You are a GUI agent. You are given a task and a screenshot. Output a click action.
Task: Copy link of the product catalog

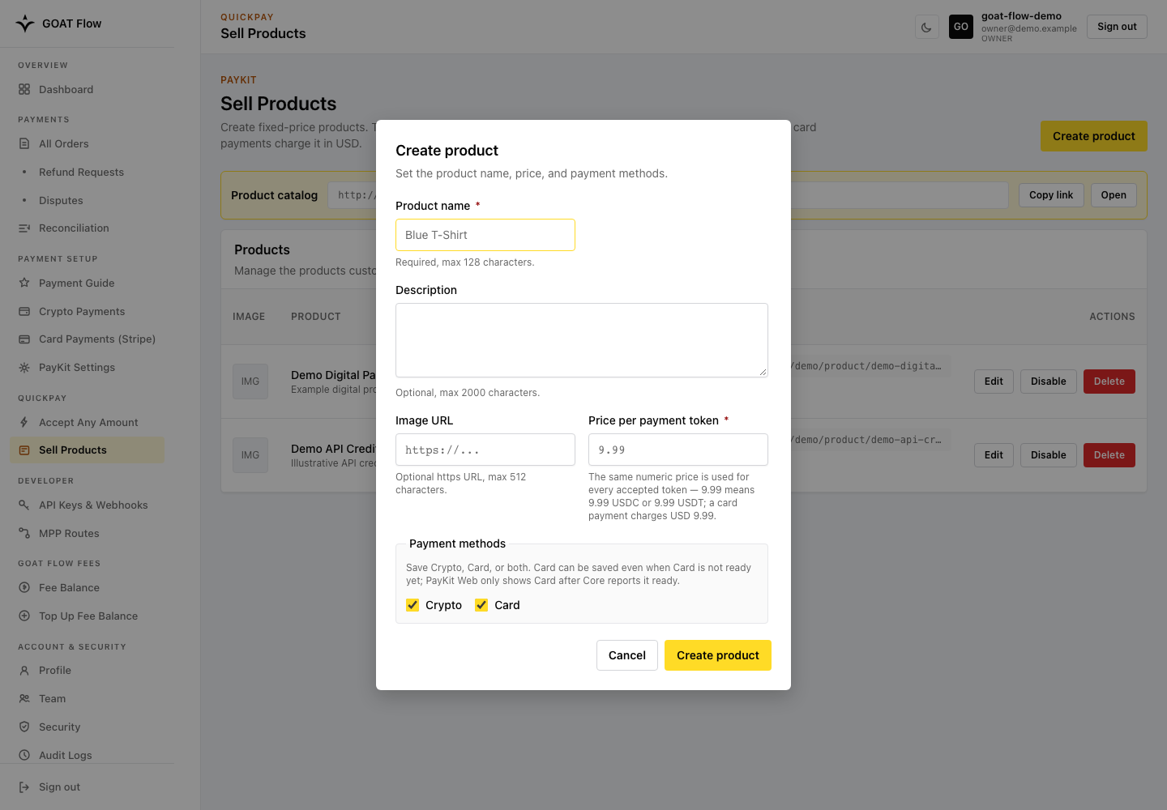pos(1051,195)
